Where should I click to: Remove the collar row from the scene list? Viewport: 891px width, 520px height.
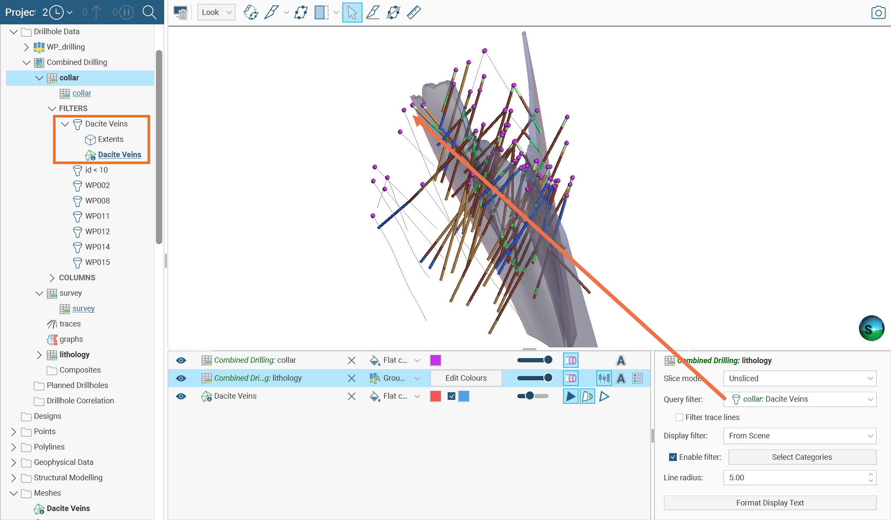[x=351, y=360]
